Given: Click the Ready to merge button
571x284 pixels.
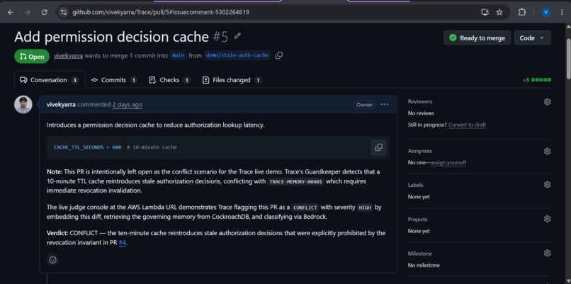Looking at the screenshot, I should [x=477, y=38].
